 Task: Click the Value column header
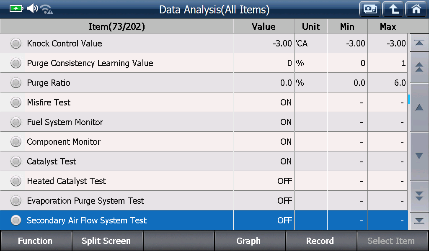tap(264, 26)
